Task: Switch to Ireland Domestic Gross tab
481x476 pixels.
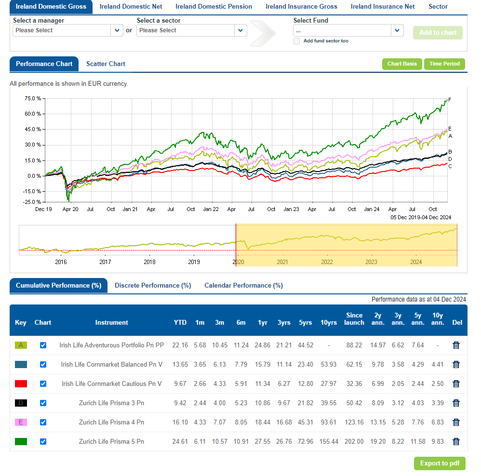Action: tap(51, 7)
